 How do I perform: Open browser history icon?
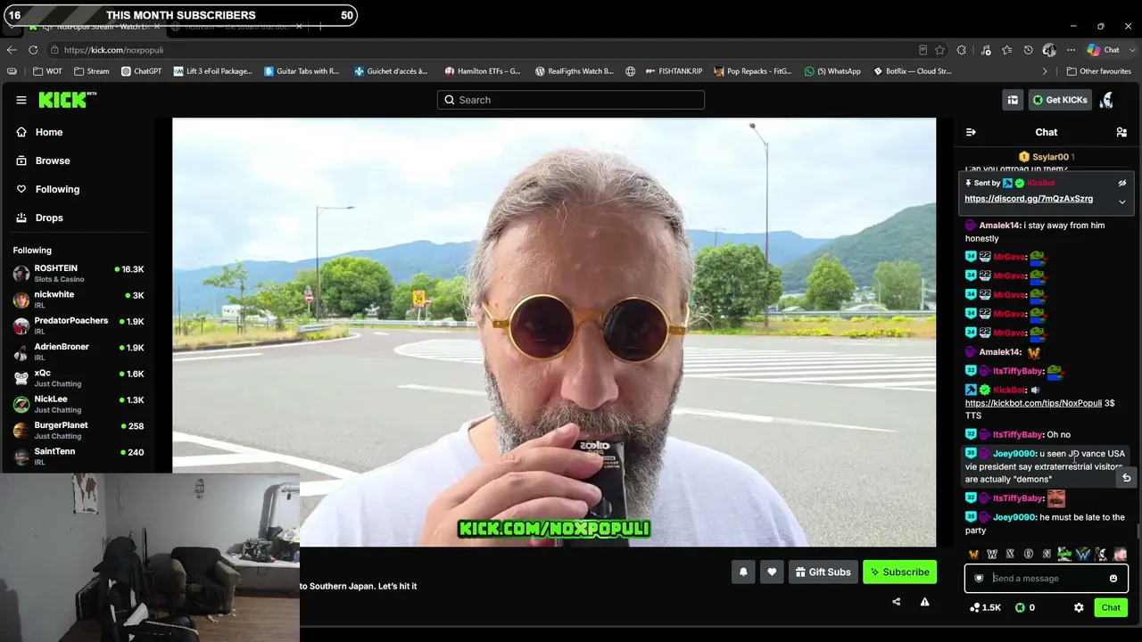coord(1029,50)
